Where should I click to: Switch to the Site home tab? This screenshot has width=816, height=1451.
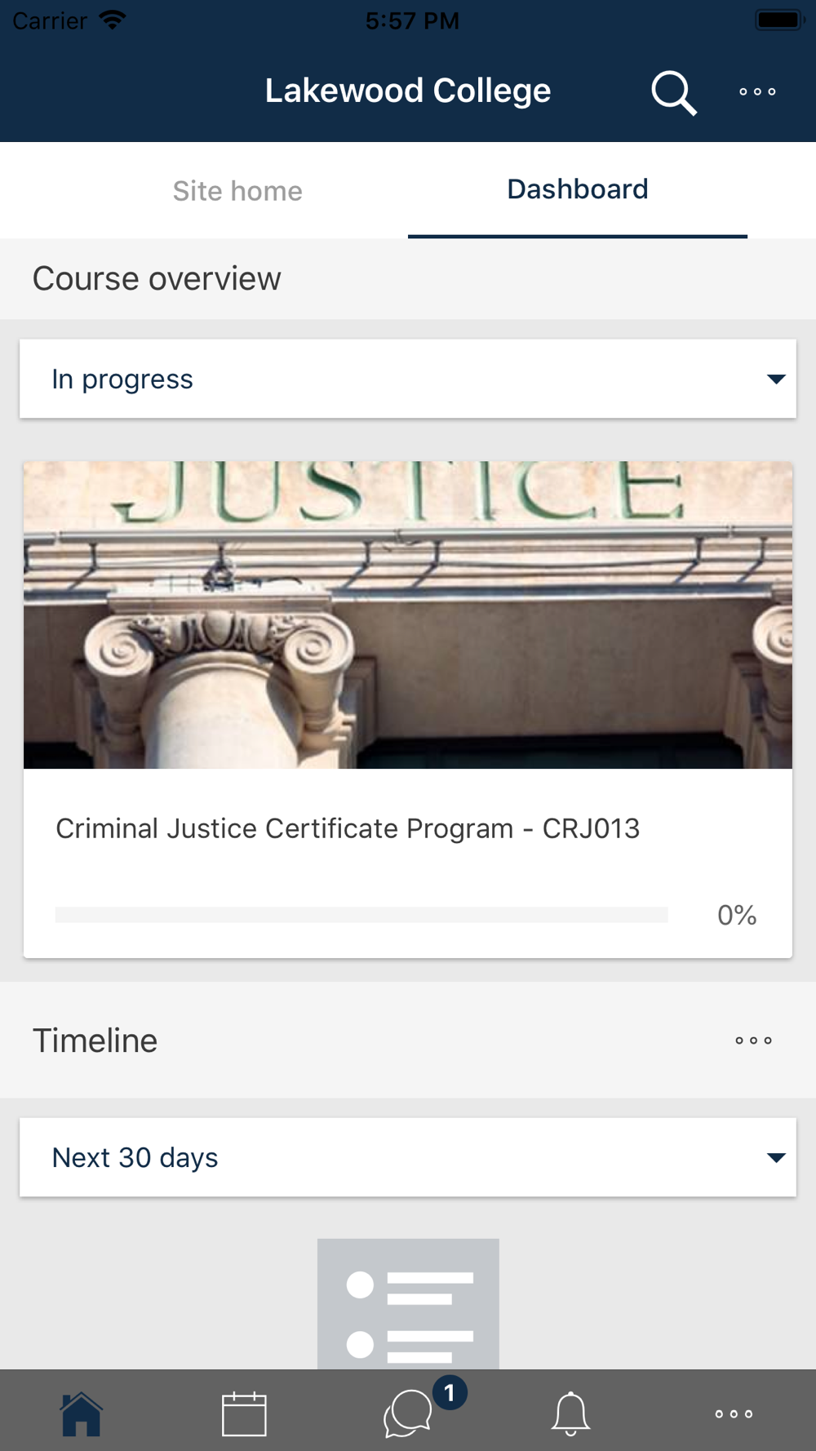point(237,191)
